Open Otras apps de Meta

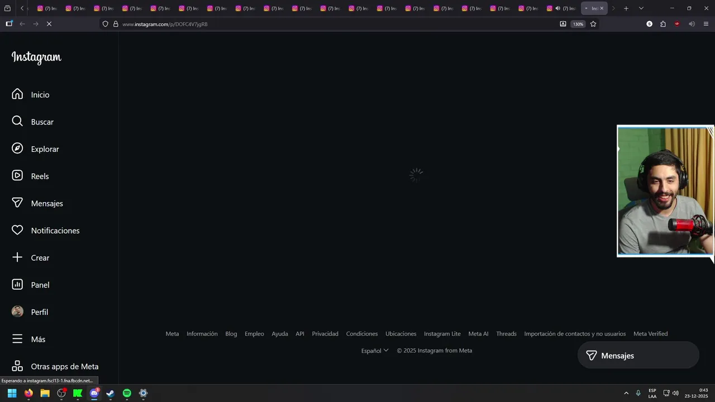[55, 366]
